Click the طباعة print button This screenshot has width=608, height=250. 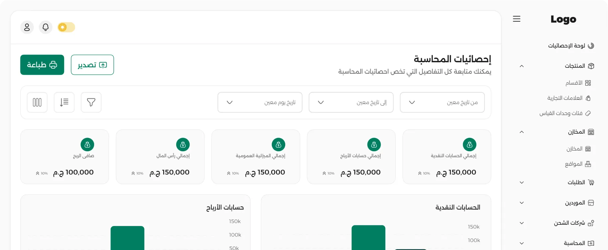point(42,64)
